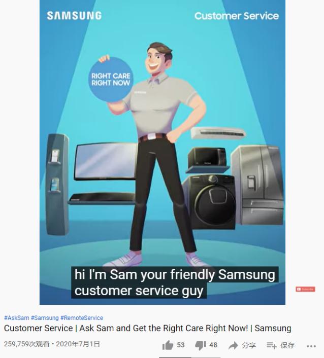Click the video title text
Viewport: 324px width, 358px height.
click(147, 328)
